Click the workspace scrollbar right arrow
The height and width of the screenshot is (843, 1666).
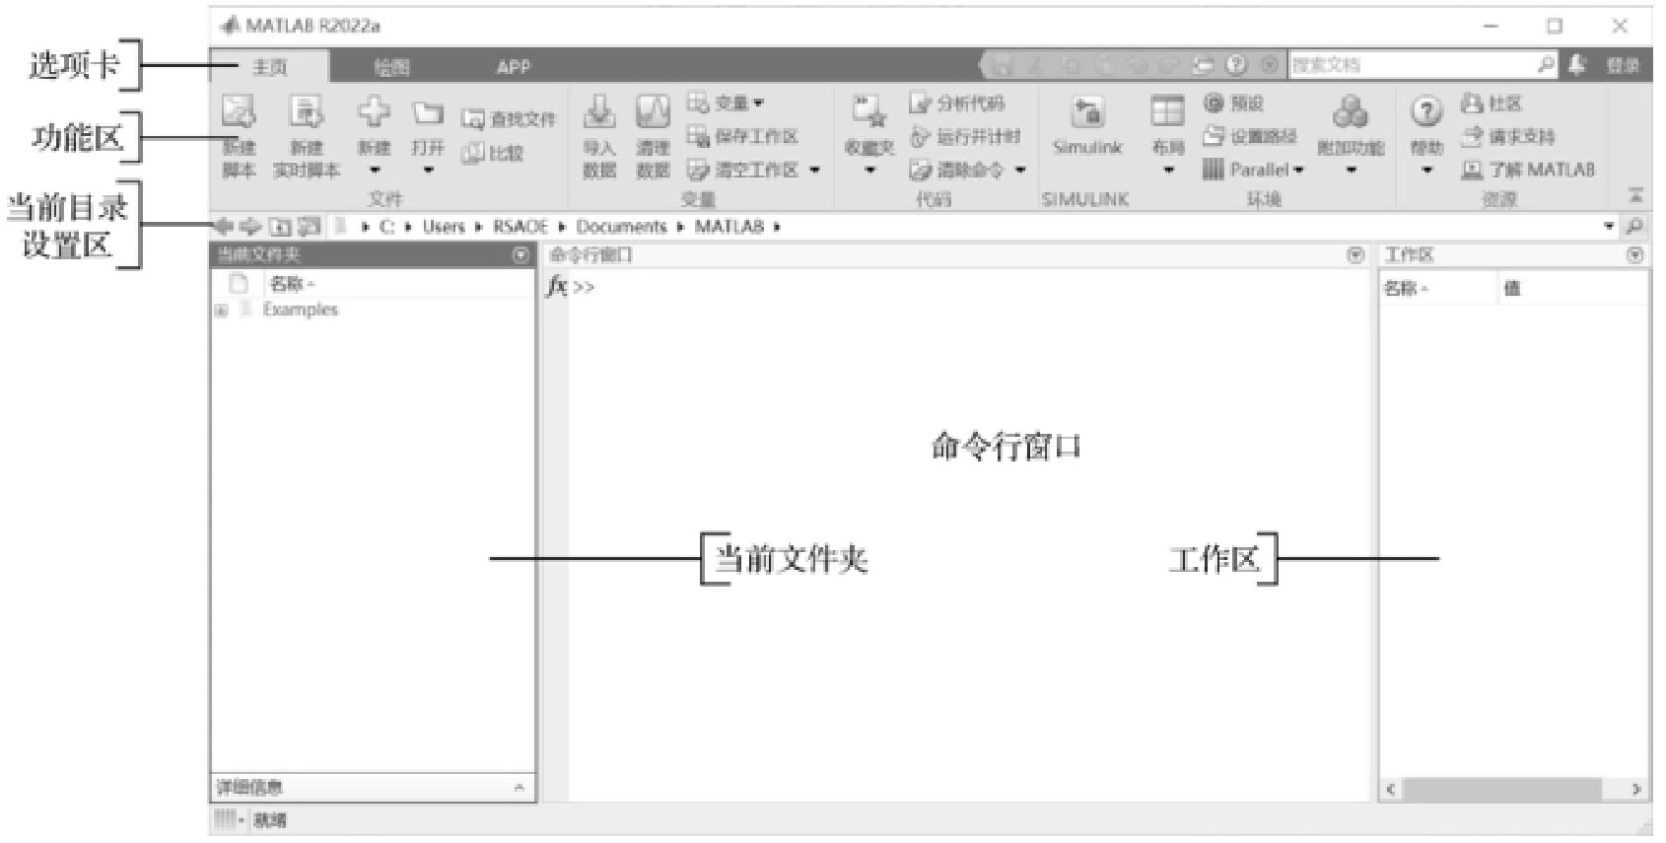tap(1636, 789)
